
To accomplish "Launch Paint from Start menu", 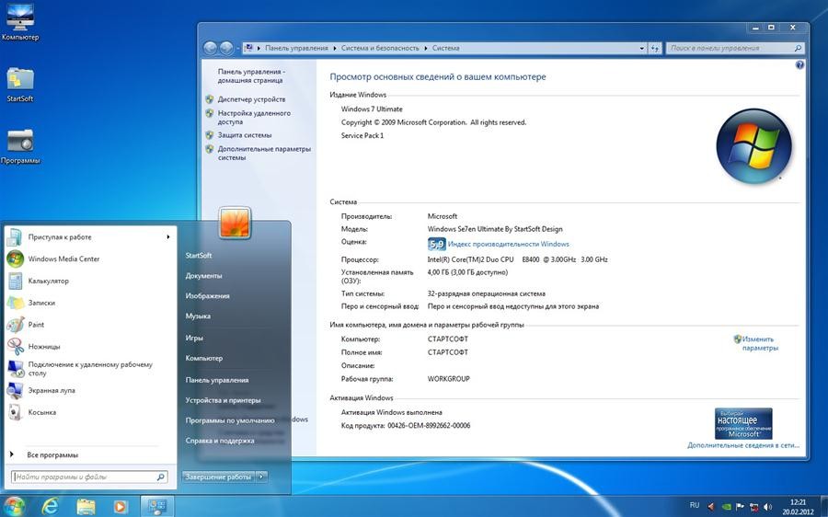I will [36, 325].
